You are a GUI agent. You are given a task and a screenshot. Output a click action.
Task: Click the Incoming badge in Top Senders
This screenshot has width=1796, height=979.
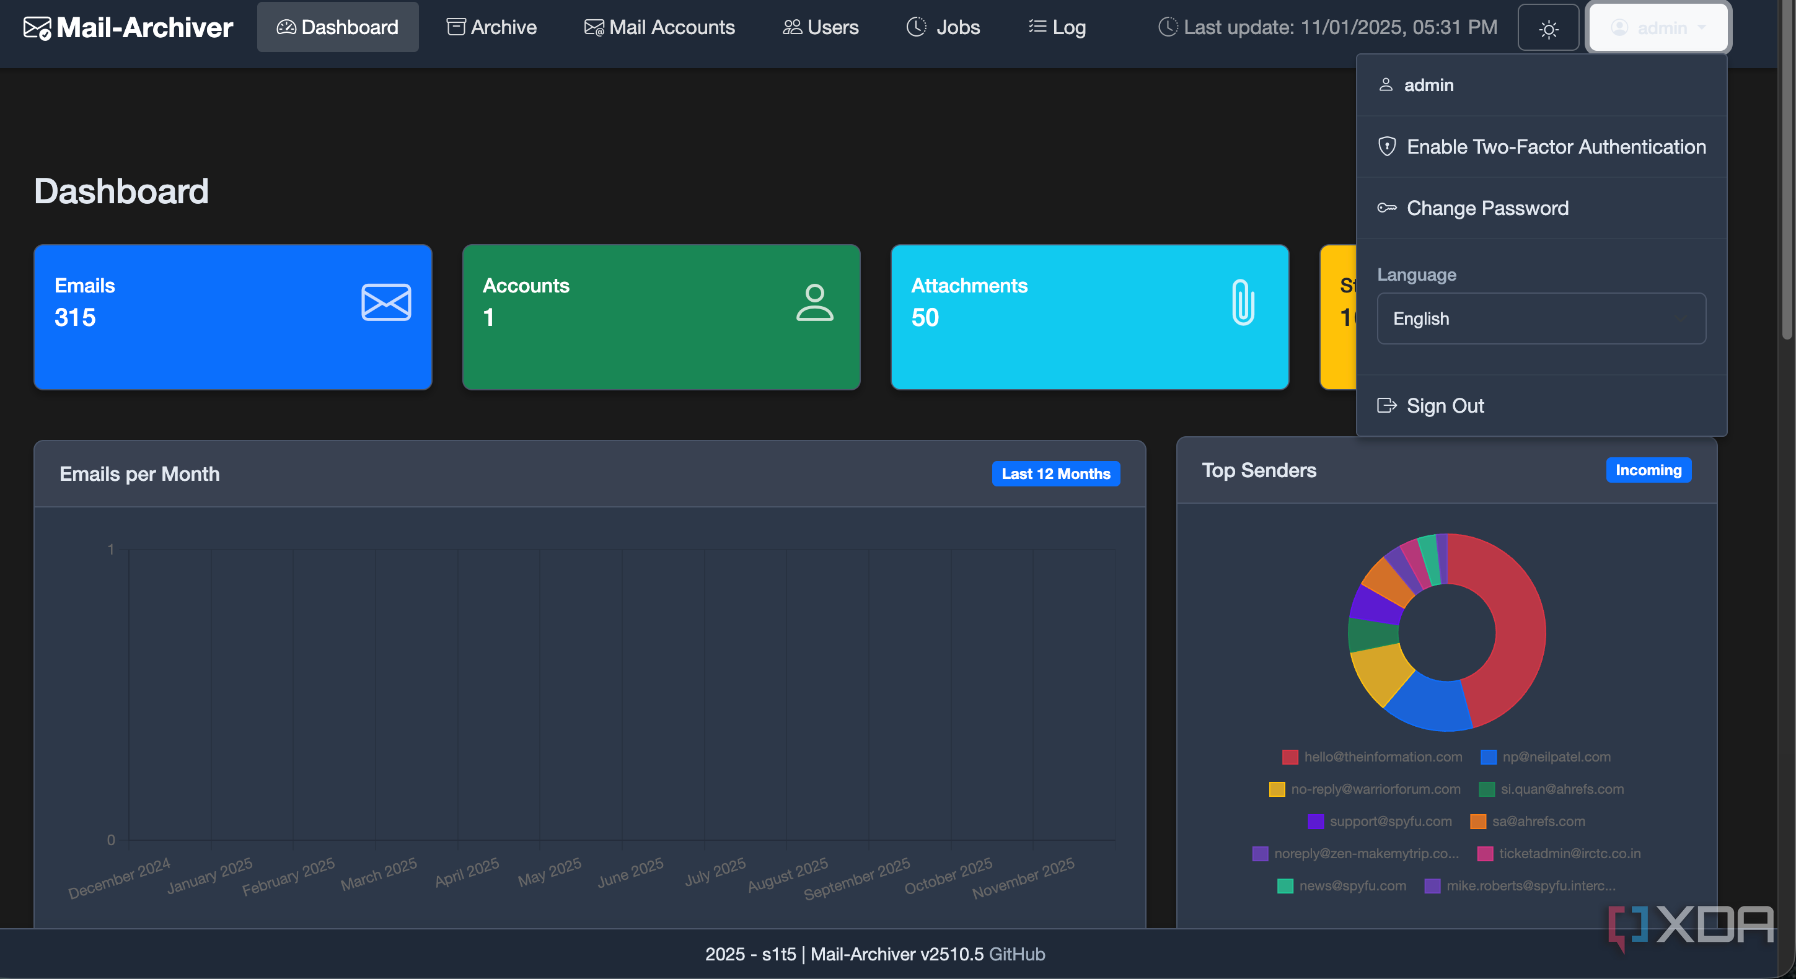point(1649,470)
